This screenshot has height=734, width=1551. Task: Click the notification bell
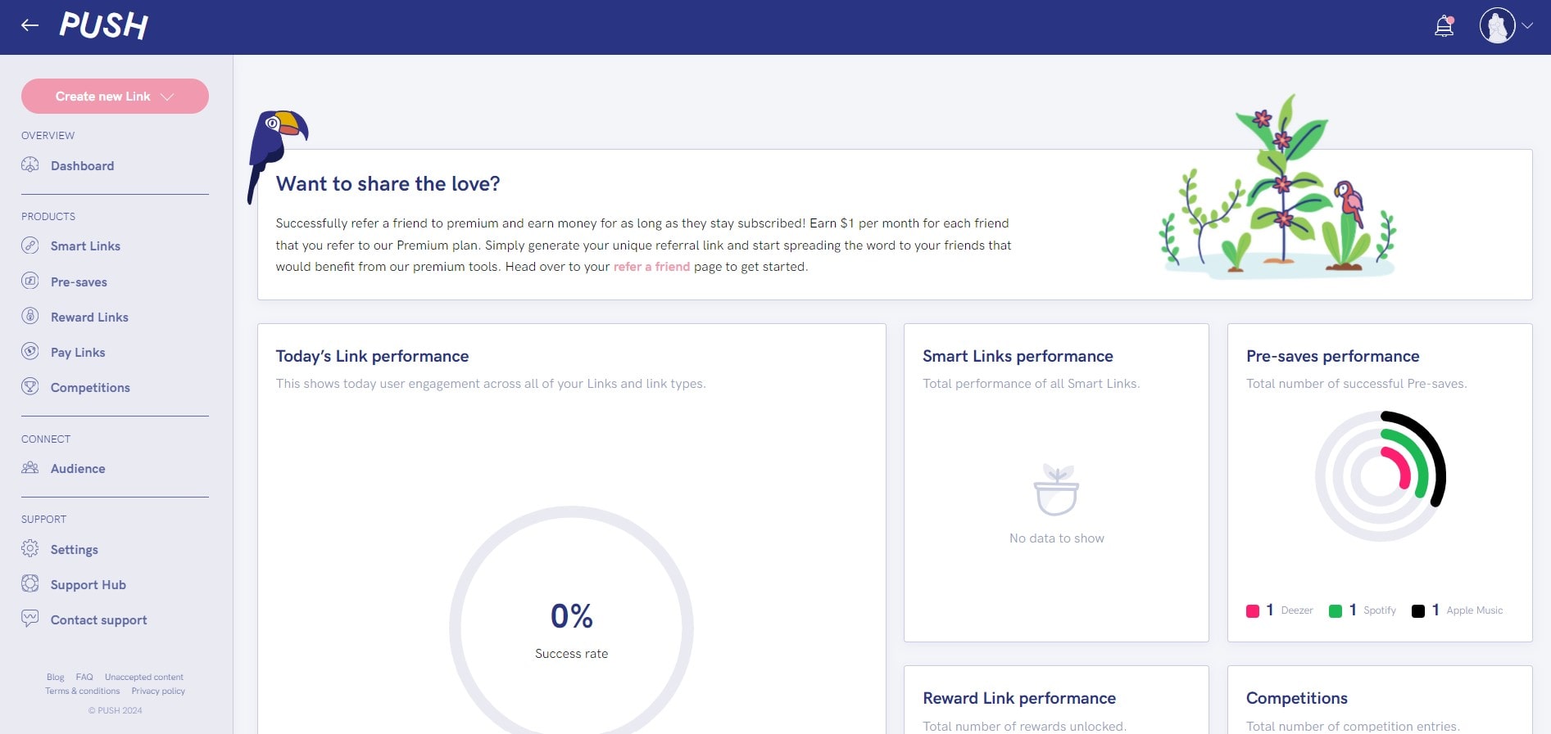[x=1444, y=26]
